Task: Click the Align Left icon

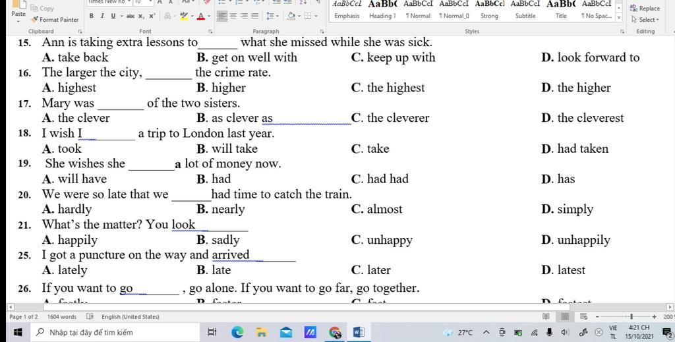Action: pos(221,16)
